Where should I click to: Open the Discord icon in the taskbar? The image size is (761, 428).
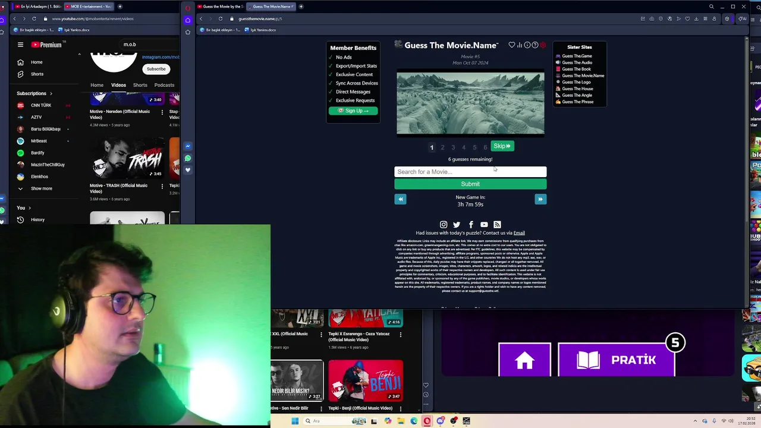click(440, 421)
